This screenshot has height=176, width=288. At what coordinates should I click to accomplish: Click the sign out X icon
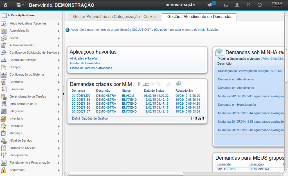pyautogui.click(x=248, y=5)
